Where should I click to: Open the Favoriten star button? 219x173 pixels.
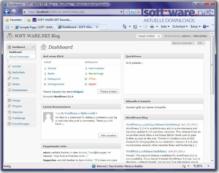14,20
